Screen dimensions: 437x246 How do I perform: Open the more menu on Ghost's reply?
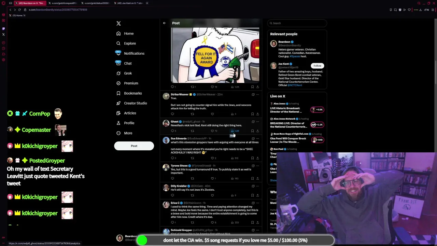click(258, 122)
